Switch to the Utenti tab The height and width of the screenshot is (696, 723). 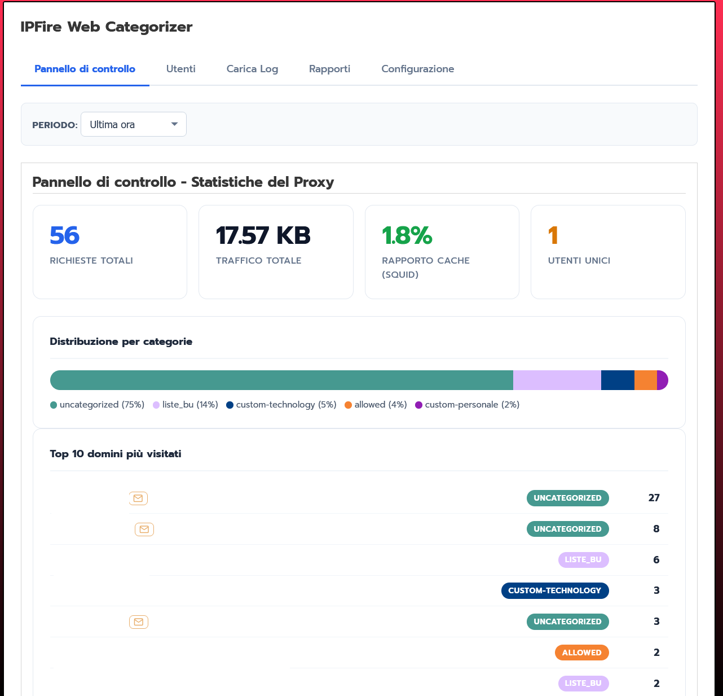point(180,69)
